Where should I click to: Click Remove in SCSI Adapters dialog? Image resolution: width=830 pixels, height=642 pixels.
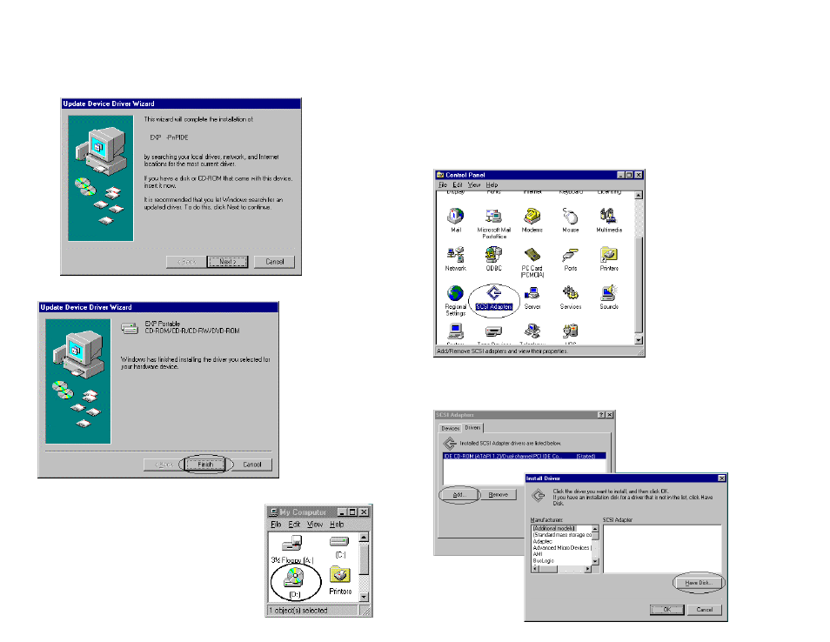coord(498,495)
